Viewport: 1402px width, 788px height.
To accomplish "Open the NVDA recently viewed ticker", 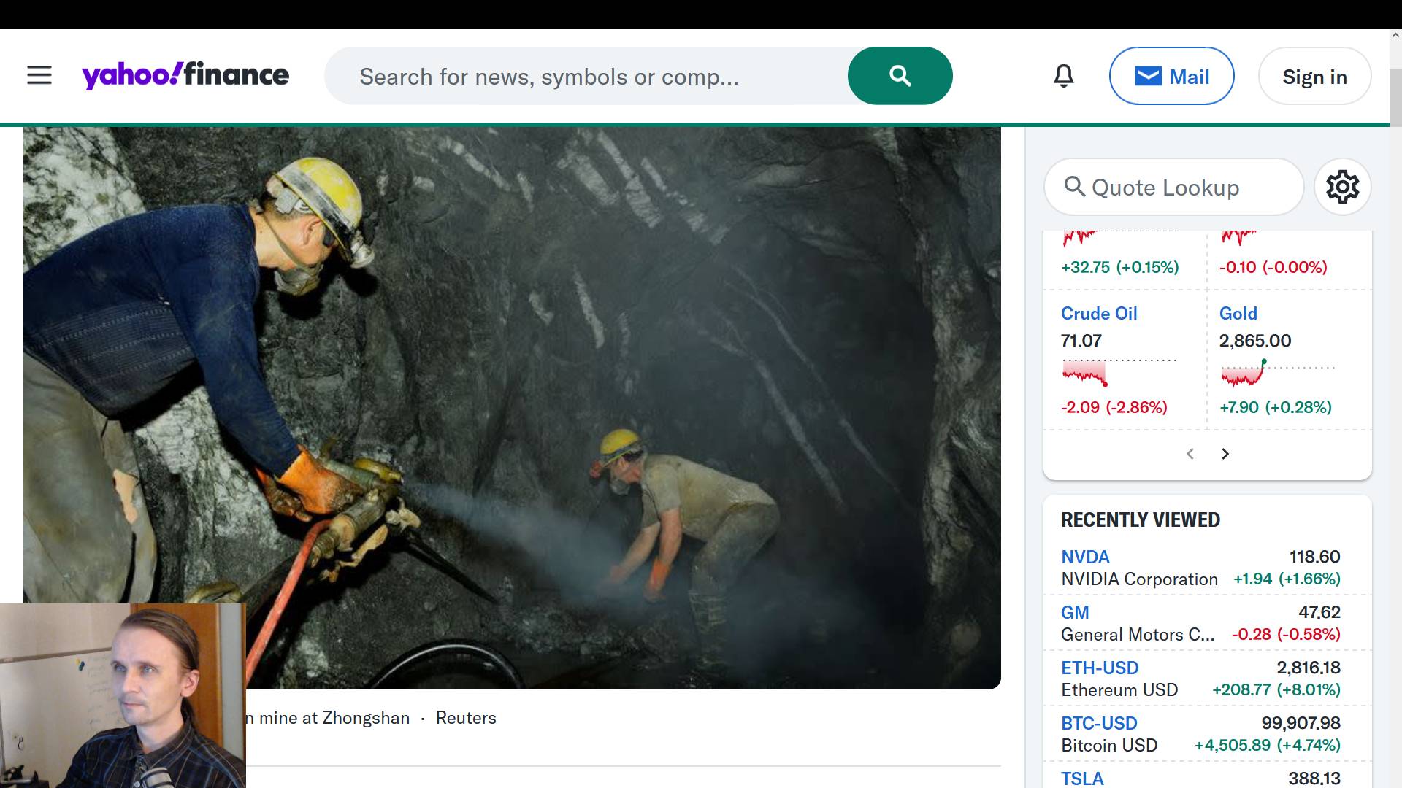I will point(1085,557).
